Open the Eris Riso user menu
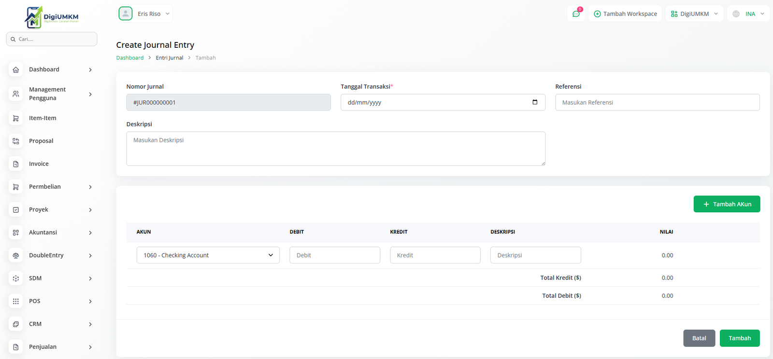The image size is (773, 359). coord(145,14)
